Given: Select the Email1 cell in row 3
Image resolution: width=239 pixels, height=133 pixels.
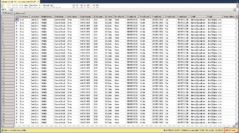Looking at the screenshot, I should pos(198,26).
